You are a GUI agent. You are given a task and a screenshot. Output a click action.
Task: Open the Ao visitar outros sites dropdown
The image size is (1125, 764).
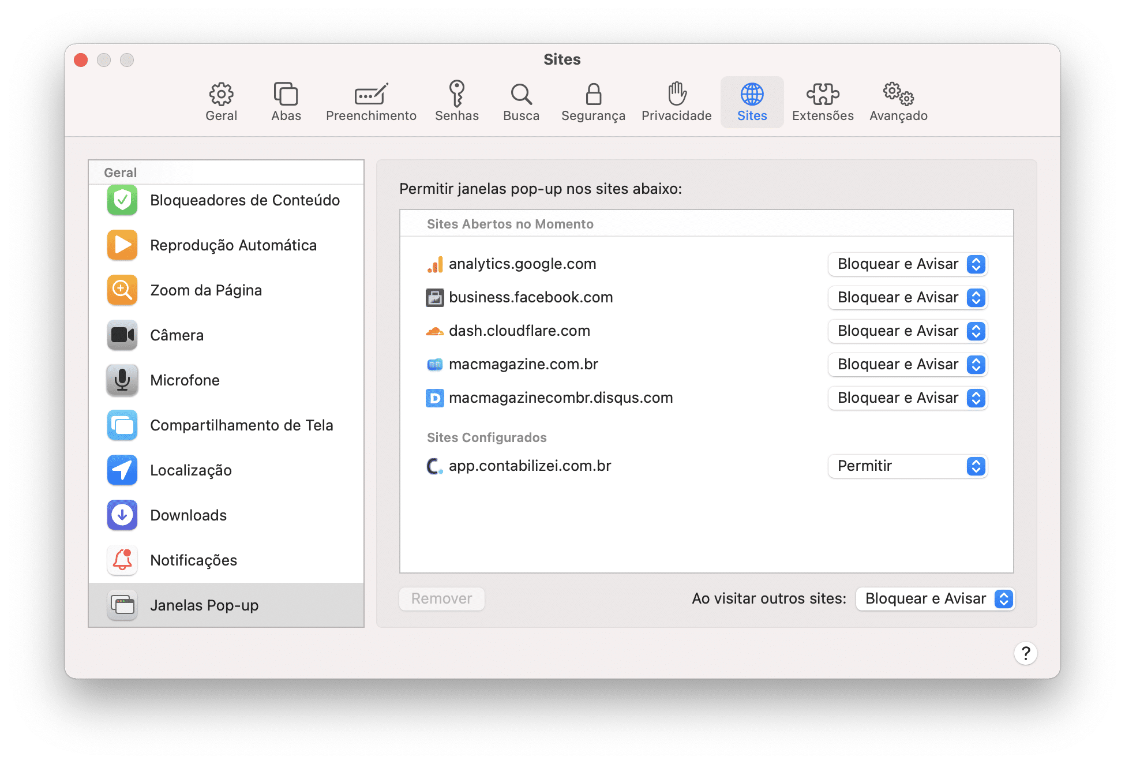[935, 598]
